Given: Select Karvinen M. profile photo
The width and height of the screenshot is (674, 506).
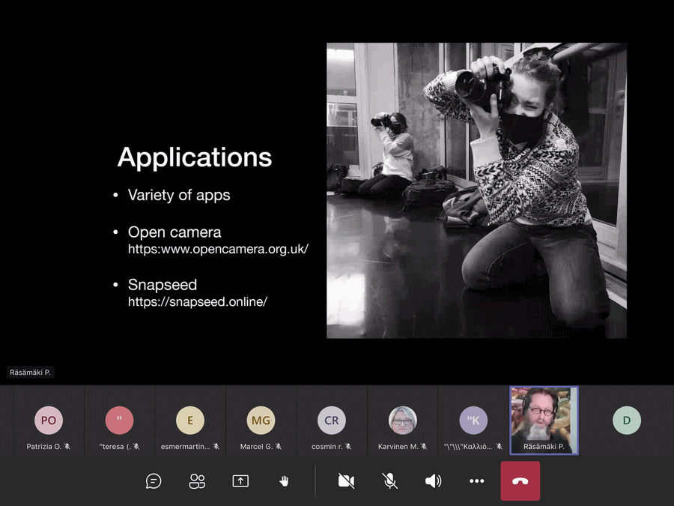Looking at the screenshot, I should pyautogui.click(x=402, y=421).
